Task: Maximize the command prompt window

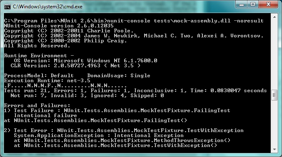Action: pos(253,5)
